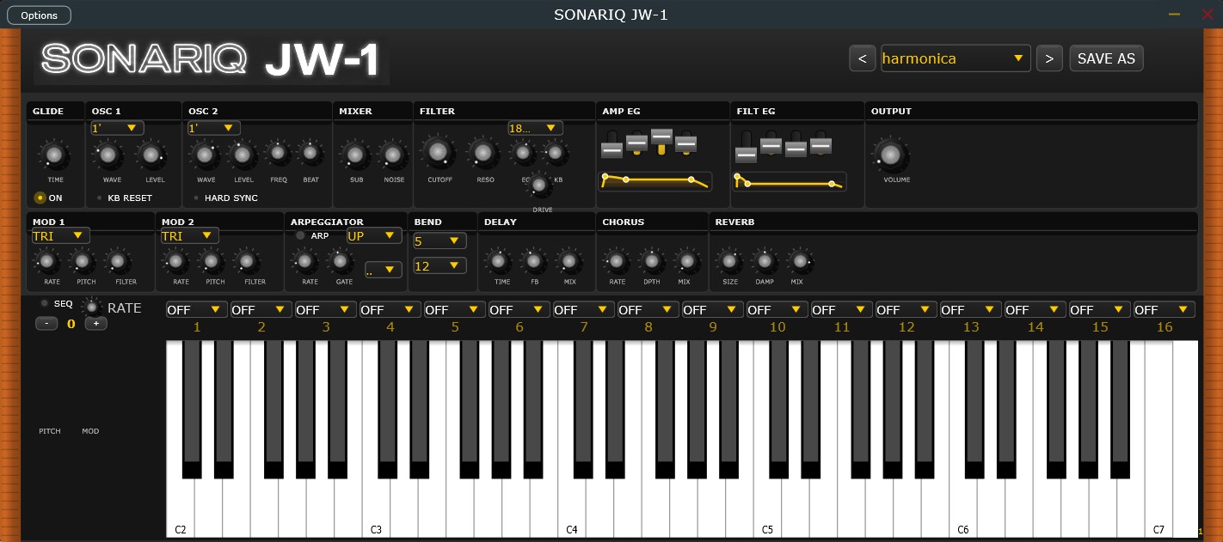Go to the next preset

click(x=1048, y=58)
